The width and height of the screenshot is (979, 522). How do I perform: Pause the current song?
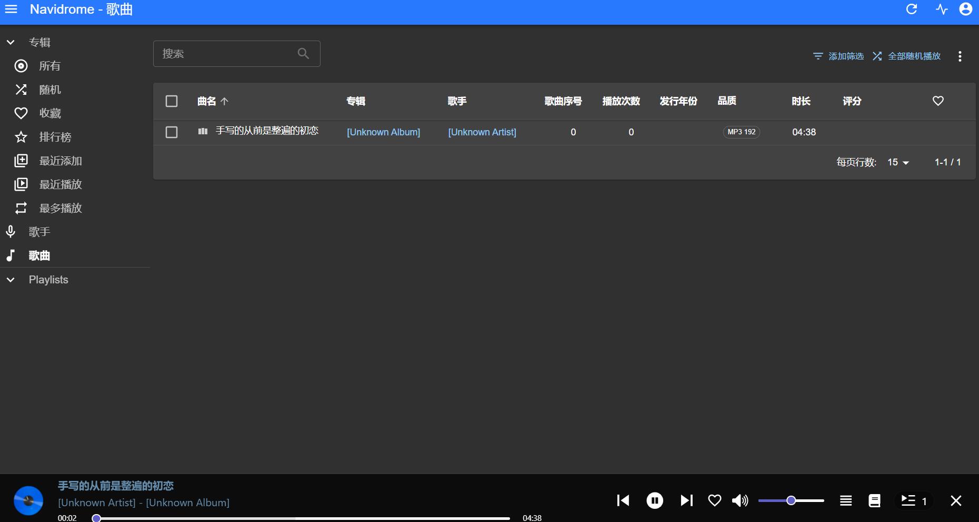coord(655,500)
